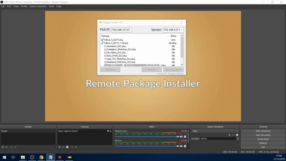The width and height of the screenshot is (286, 161).
Task: Click the Exit button in Controls
Action: tap(263, 147)
